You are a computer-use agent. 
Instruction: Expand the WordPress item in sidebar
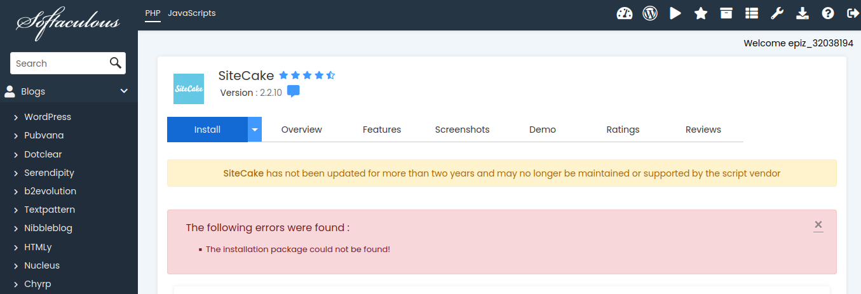48,117
